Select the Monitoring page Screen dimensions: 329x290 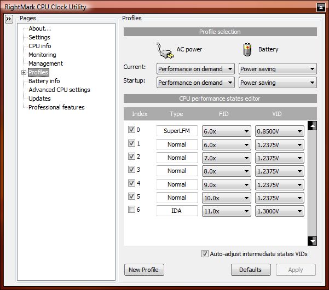pyautogui.click(x=42, y=55)
